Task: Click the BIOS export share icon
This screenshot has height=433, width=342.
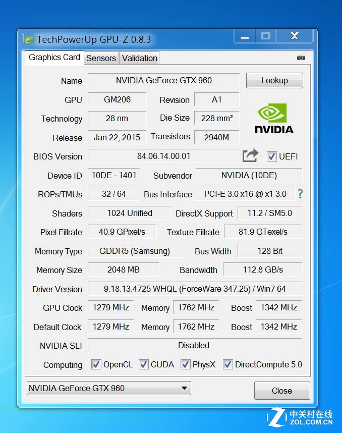Action: 250,156
